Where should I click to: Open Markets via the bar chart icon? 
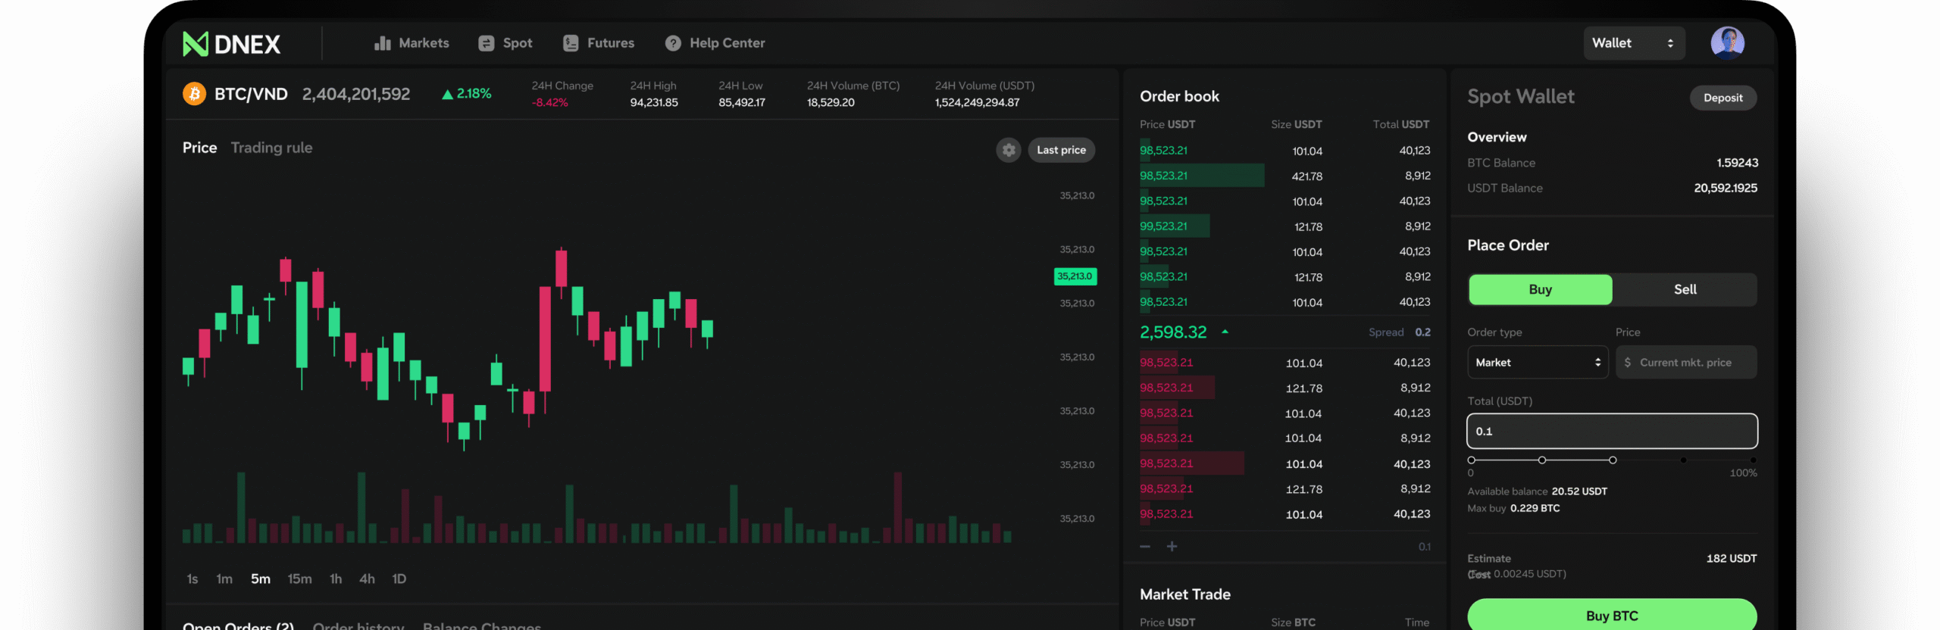click(382, 43)
